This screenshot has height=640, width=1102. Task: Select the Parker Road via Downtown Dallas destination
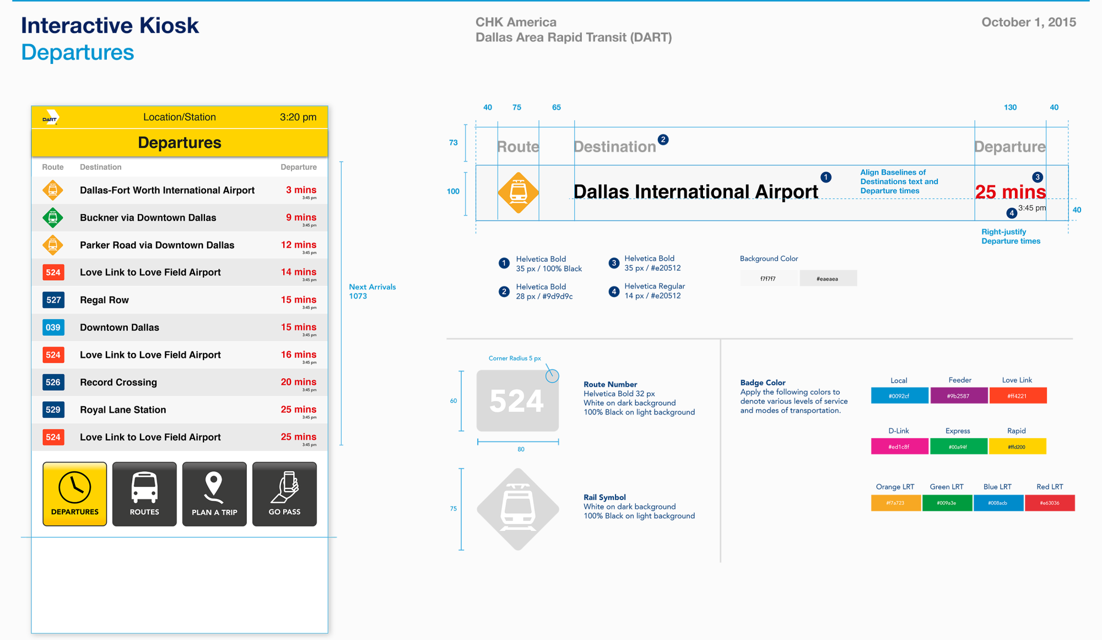click(x=157, y=245)
